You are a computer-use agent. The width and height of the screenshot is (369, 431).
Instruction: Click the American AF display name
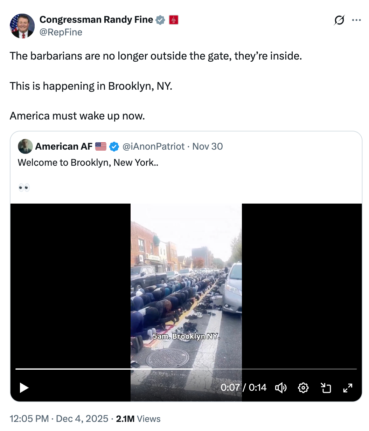[x=64, y=146]
